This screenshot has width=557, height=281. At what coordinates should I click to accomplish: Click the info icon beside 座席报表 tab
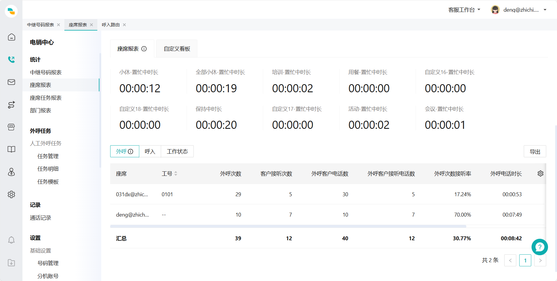tap(144, 49)
